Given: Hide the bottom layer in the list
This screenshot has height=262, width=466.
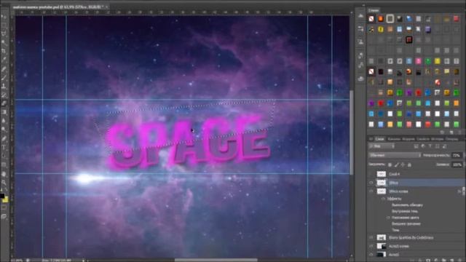Looking at the screenshot, I should (371, 255).
